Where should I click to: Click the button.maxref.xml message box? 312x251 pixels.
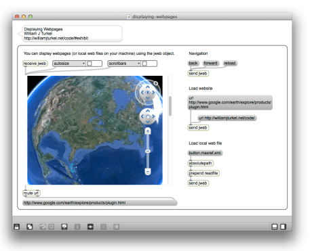coord(205,153)
